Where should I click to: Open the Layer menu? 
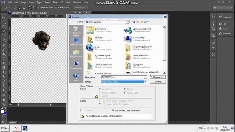32,3
